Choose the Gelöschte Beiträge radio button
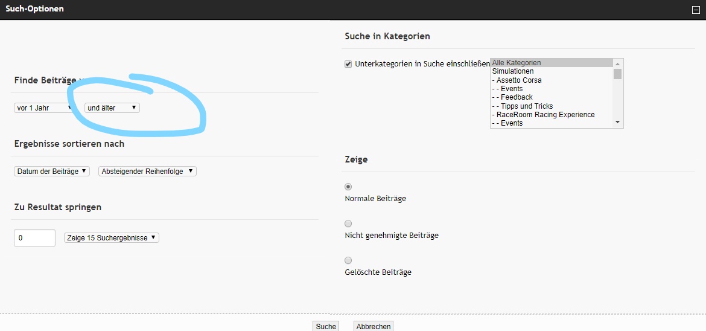The image size is (706, 331). (x=348, y=261)
